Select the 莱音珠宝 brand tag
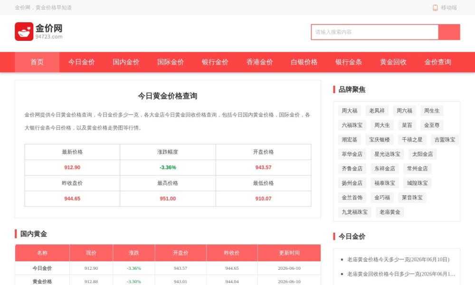The height and width of the screenshot is (285, 475). coord(412,198)
